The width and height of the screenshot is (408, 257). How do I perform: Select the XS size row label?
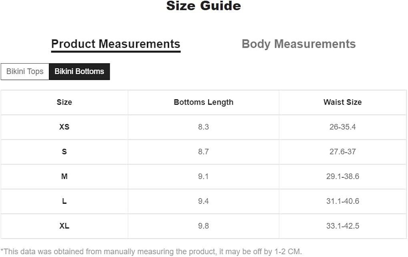point(64,127)
